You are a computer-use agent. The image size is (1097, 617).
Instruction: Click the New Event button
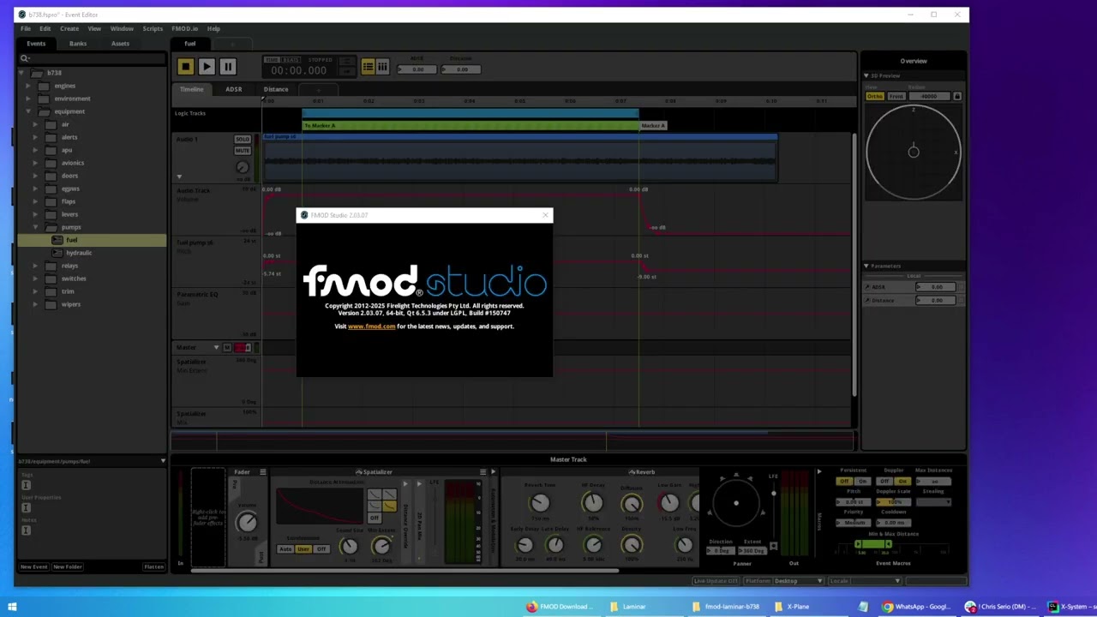pyautogui.click(x=34, y=566)
